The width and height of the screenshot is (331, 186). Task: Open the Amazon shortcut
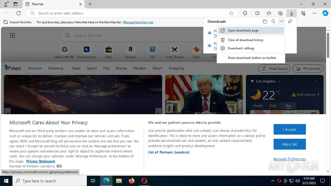(130, 52)
